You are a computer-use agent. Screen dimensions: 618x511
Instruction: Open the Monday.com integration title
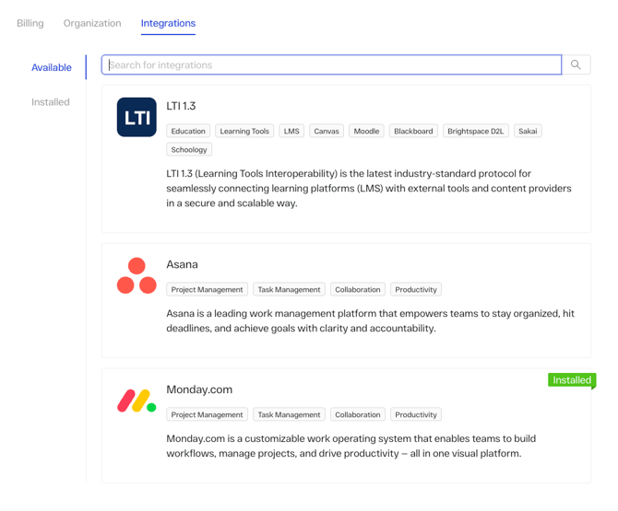[x=199, y=389]
